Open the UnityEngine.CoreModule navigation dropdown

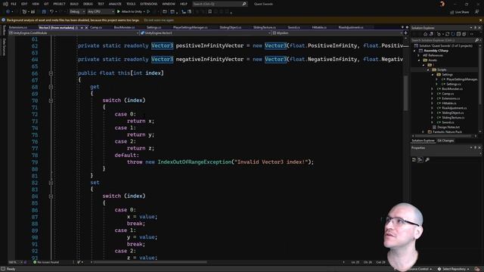[74, 33]
